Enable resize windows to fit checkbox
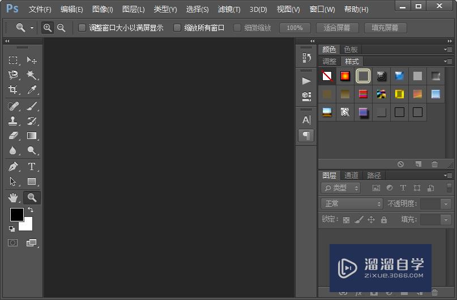This screenshot has height=300, width=457. click(82, 28)
